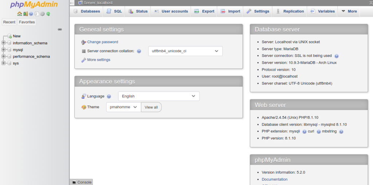Viewport: 373px width, 185px height.
Task: Open the Language dropdown showing English
Action: point(159,96)
